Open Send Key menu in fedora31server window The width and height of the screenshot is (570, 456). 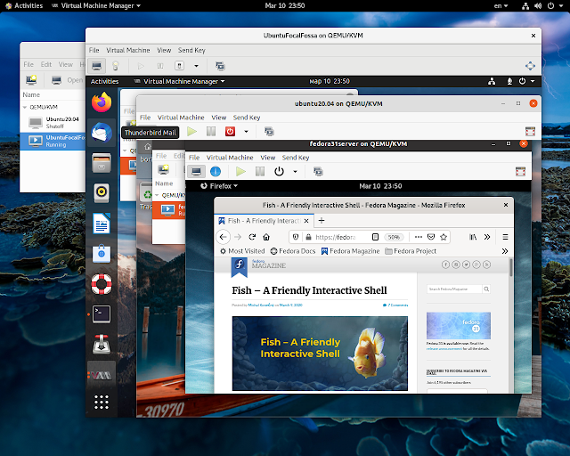(296, 158)
